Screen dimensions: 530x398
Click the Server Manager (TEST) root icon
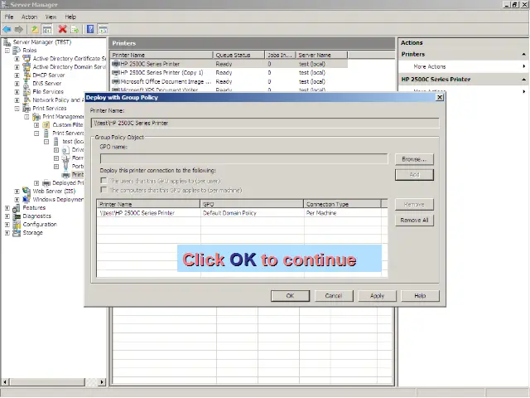point(7,42)
